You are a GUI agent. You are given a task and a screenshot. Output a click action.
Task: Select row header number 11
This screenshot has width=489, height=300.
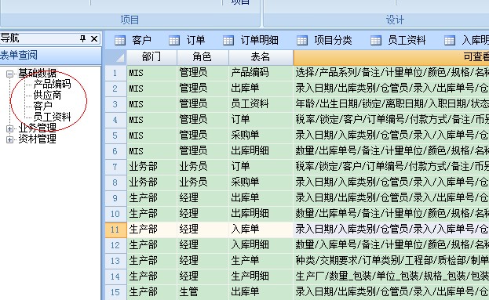[x=115, y=230]
